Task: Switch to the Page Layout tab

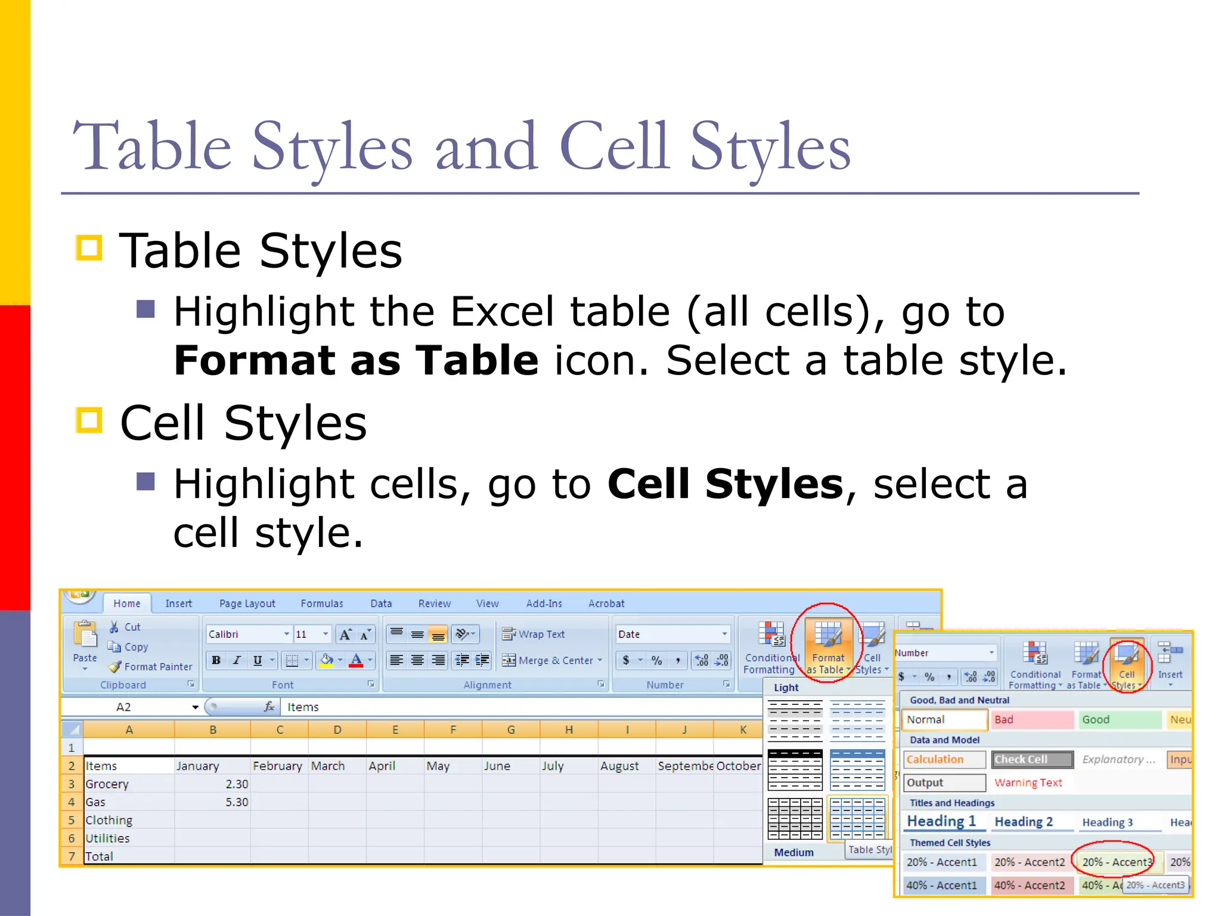Action: 247,604
